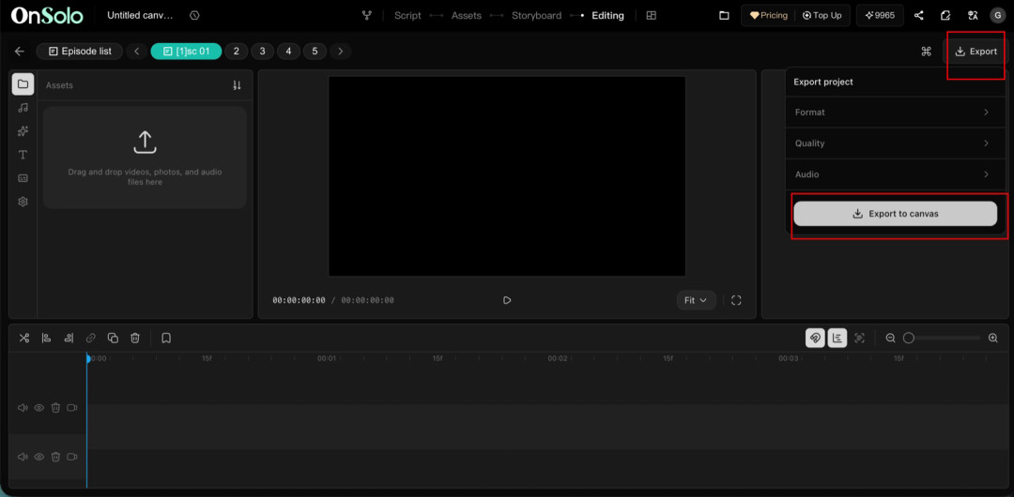Screen dimensions: 1014x497
Task: Open the Pricing page
Action: click(769, 16)
